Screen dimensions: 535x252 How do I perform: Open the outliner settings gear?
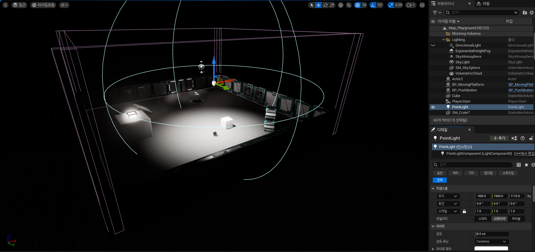pos(531,13)
